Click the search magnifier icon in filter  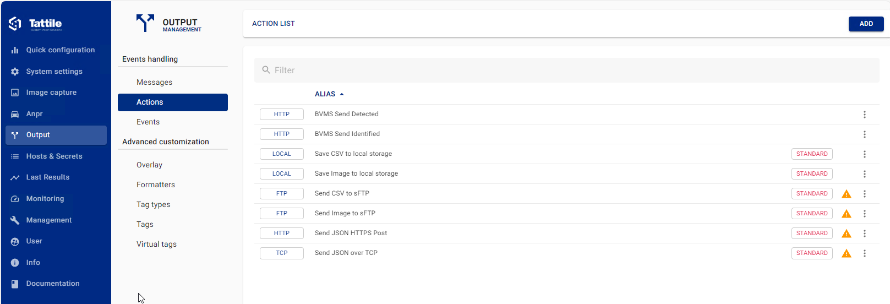point(266,70)
